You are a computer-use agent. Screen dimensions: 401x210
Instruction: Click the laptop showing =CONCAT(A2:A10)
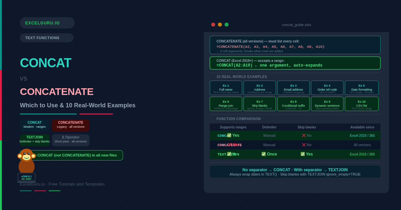(x=26, y=178)
